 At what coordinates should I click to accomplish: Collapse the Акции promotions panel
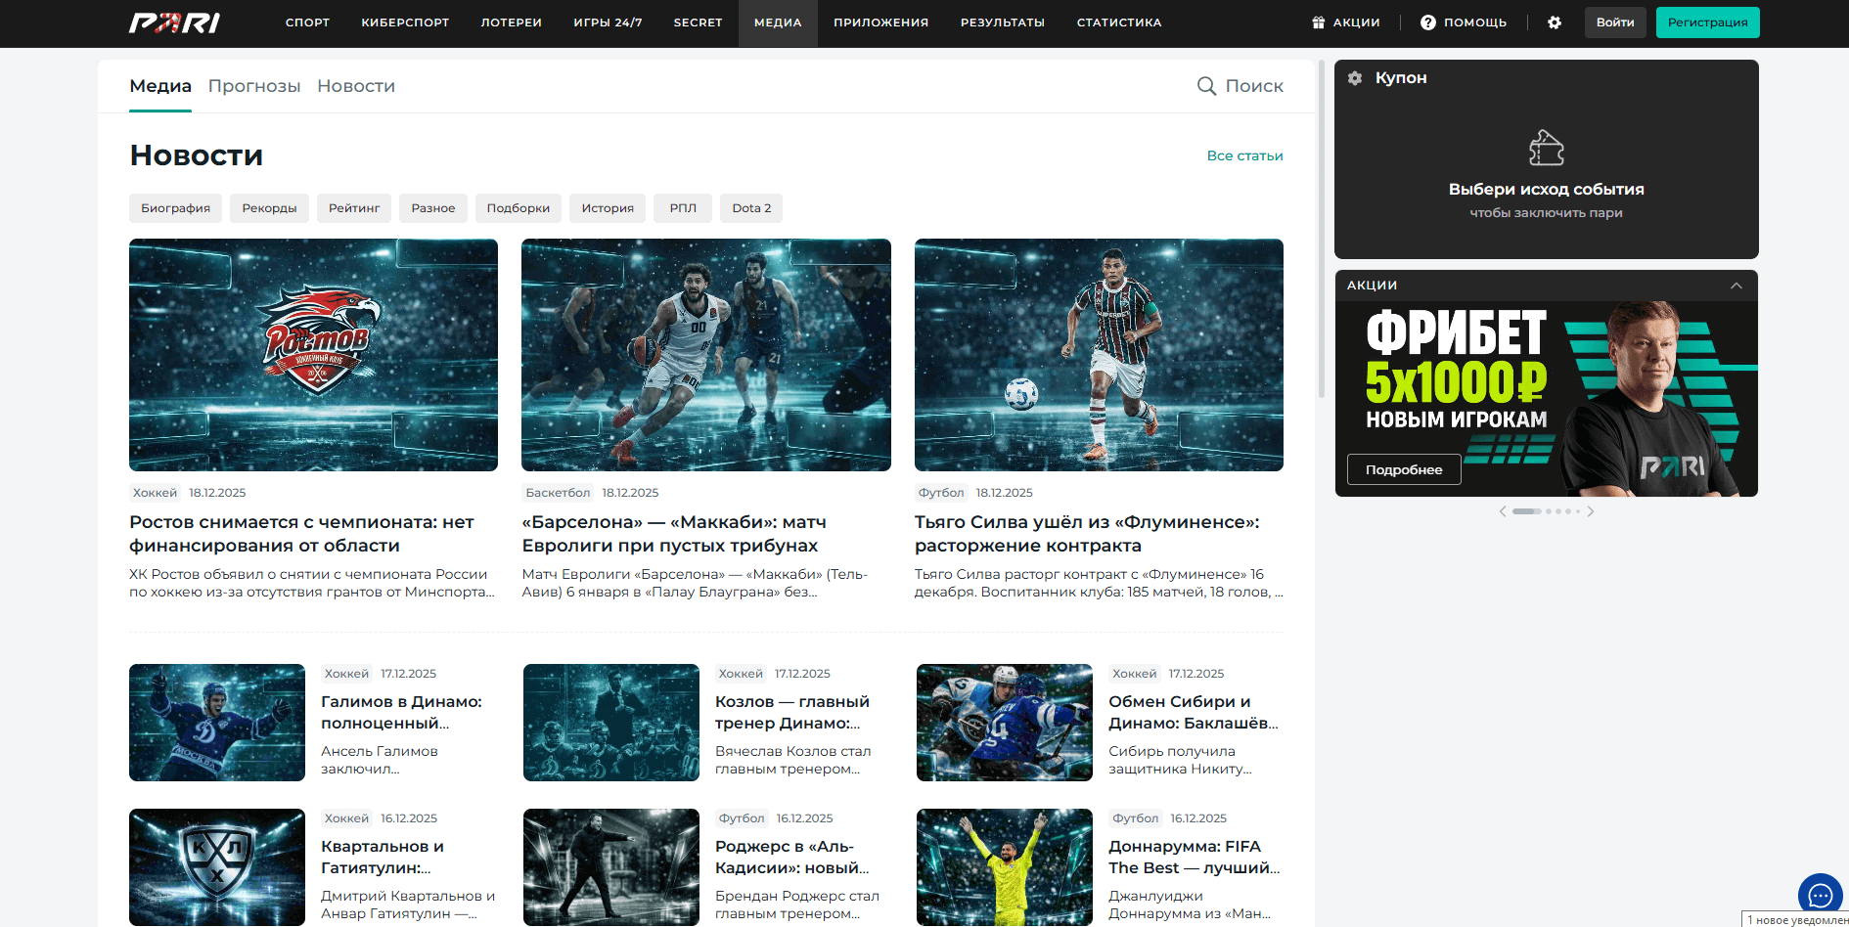1736,286
